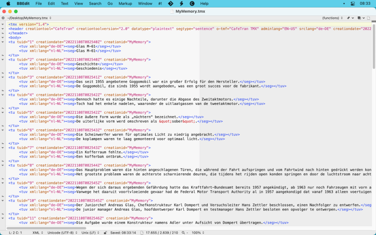Click the Saved: 08:33:14 status text
376x235 pixels.
click(x=123, y=233)
